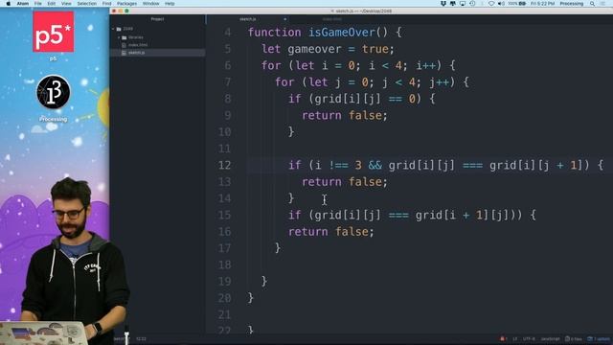The image size is (613, 345).
Task: Change the JavaScript grammar selector
Action: 550,338
